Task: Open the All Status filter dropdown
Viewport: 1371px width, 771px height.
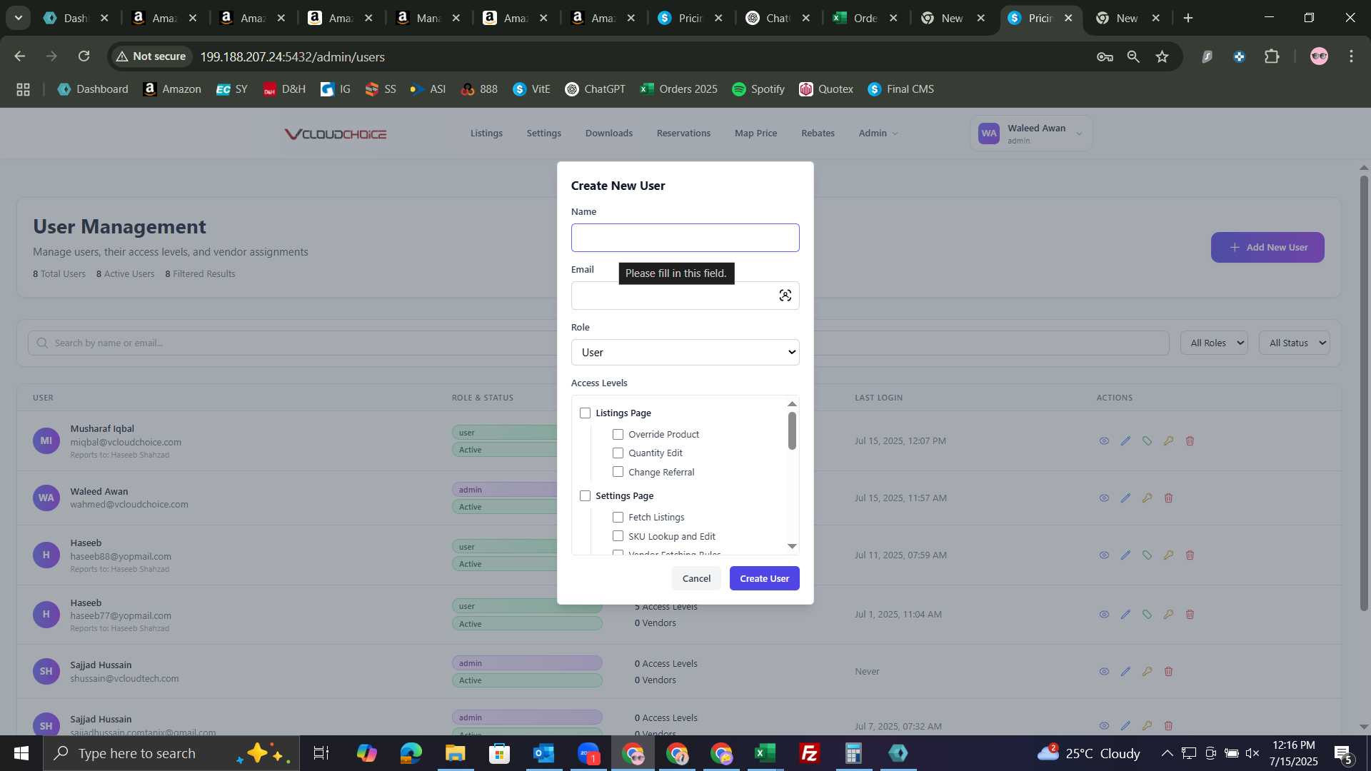Action: click(x=1295, y=343)
